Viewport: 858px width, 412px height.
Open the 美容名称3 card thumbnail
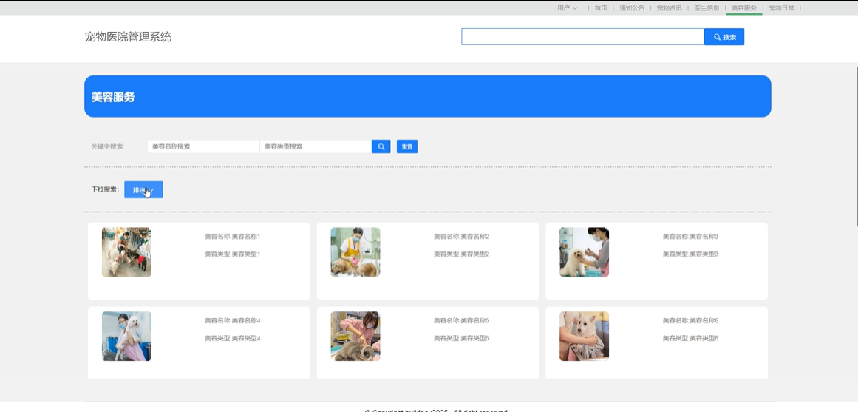[x=584, y=252]
